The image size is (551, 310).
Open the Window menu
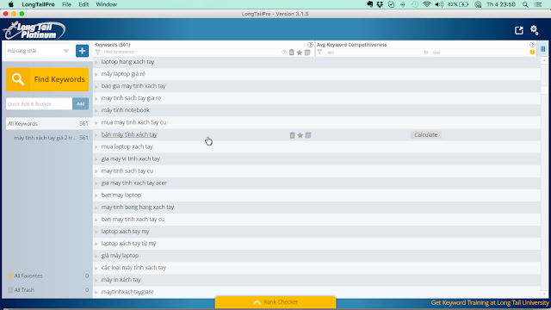[x=106, y=4]
